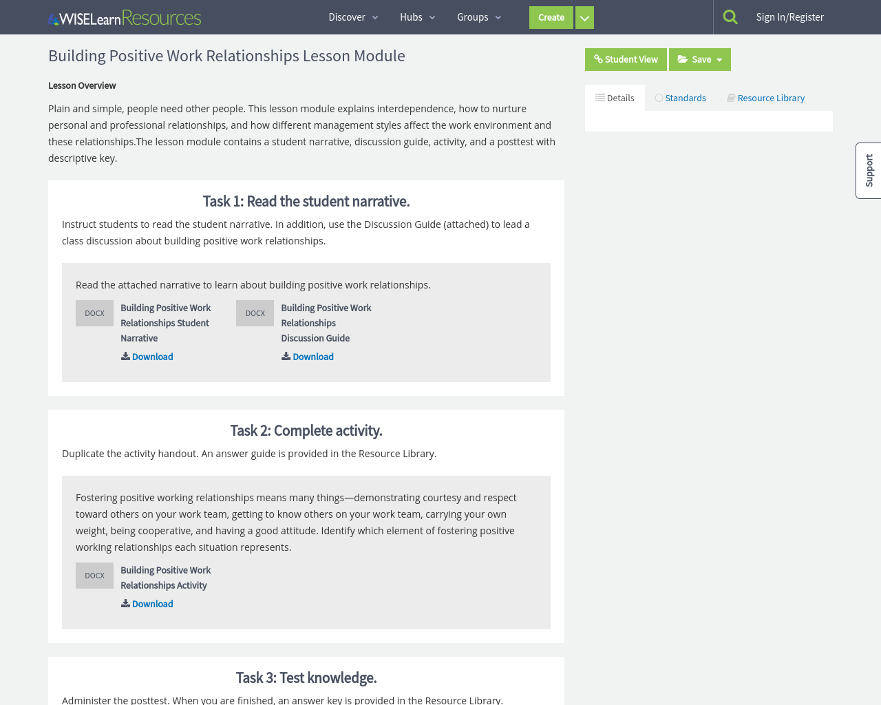This screenshot has width=881, height=705.
Task: Click the download icon beside Student Narrative
Action: pos(125,355)
